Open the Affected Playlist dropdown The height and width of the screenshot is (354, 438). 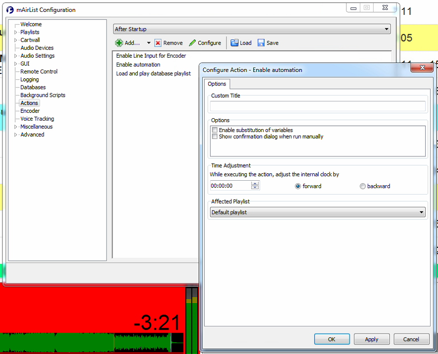click(318, 212)
